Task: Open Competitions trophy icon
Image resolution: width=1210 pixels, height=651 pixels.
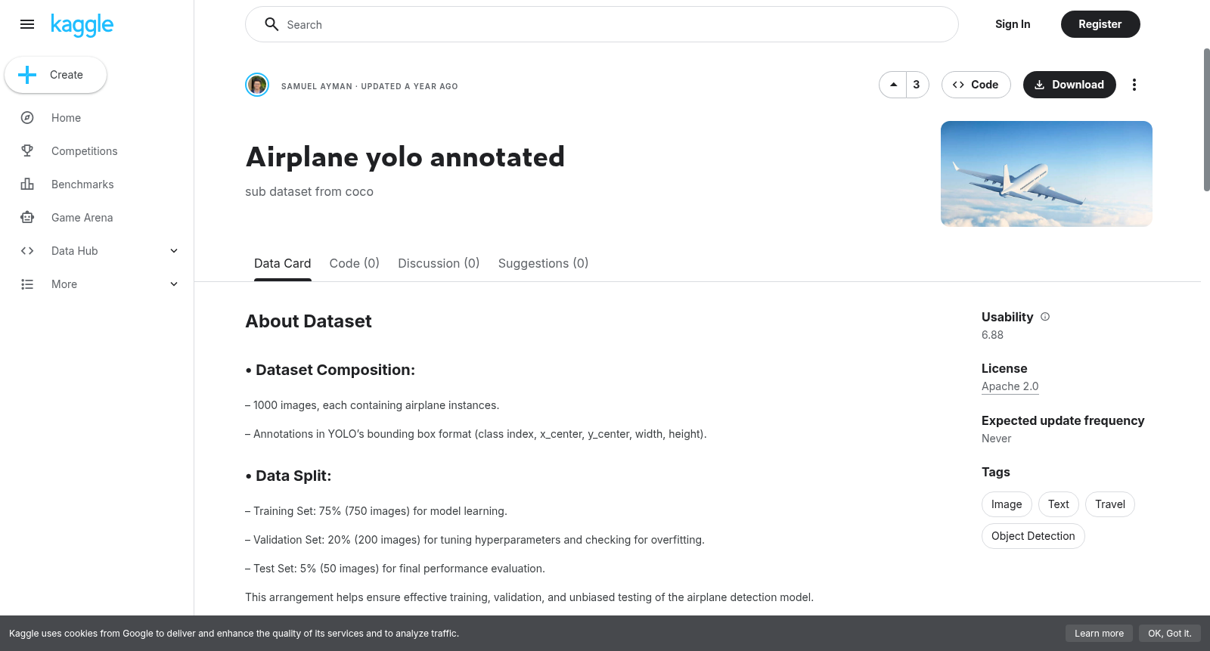Action: [x=27, y=151]
